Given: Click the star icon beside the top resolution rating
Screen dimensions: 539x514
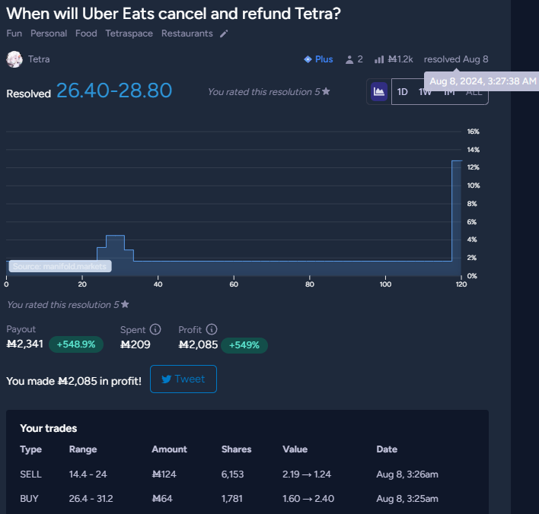Looking at the screenshot, I should pos(326,91).
